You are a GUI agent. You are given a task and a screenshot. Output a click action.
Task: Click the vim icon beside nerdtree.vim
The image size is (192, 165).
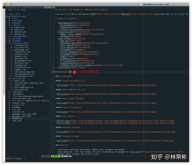[12, 63]
